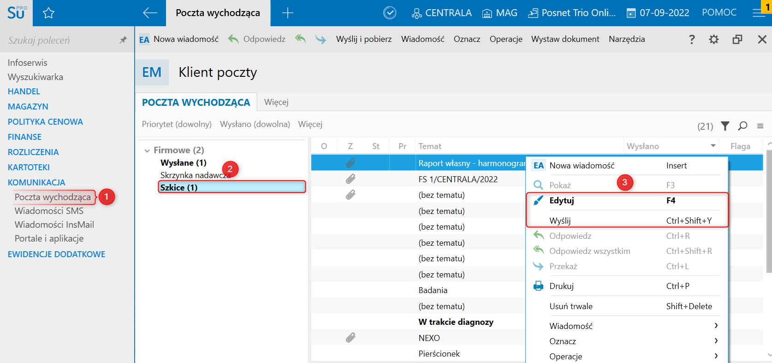Choose Edytuj in the context menu
This screenshot has width=772, height=363.
(x=627, y=201)
